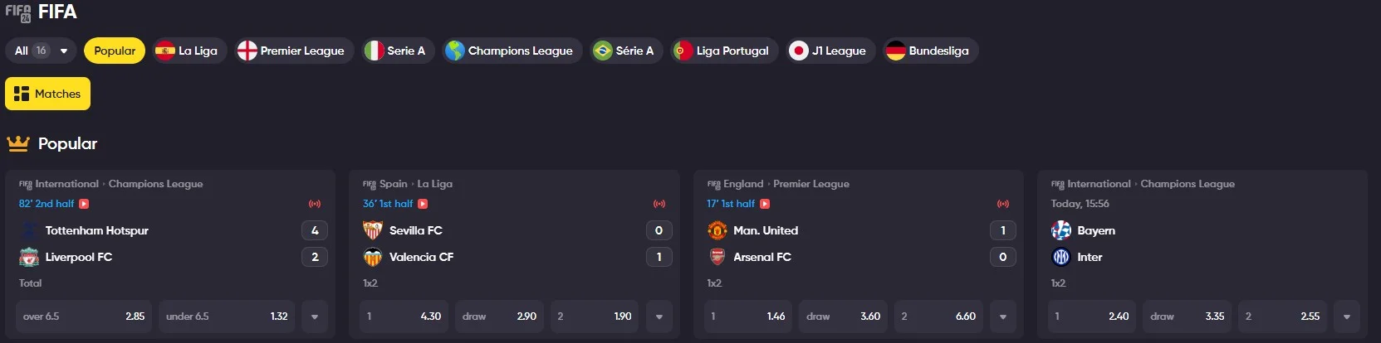Image resolution: width=1381 pixels, height=343 pixels.
Task: Click live broadcast icon on Tottenham card
Action: point(315,204)
